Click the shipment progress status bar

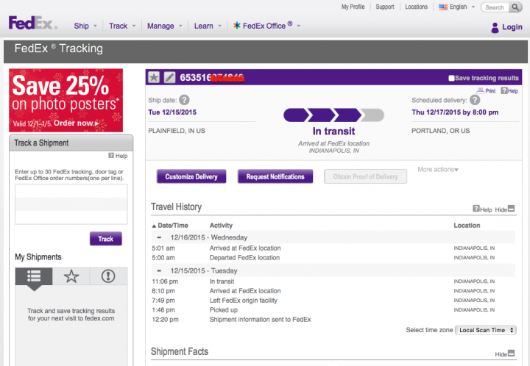[x=333, y=115]
